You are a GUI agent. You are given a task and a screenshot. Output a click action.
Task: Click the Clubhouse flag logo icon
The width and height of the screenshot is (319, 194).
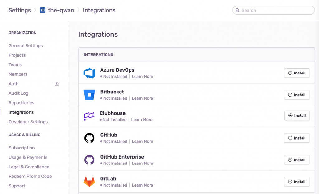[x=89, y=116]
